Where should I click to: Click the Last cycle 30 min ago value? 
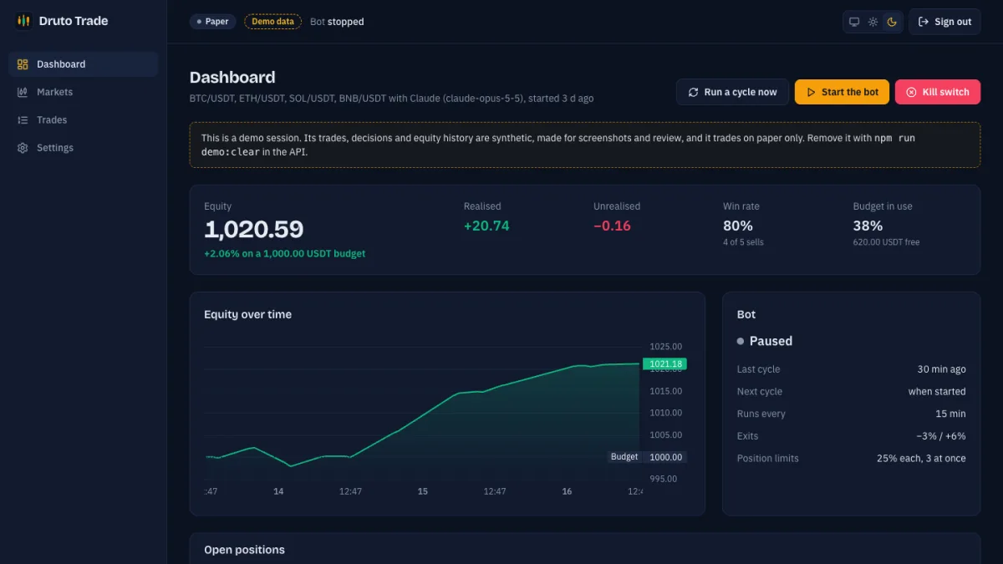pos(941,369)
